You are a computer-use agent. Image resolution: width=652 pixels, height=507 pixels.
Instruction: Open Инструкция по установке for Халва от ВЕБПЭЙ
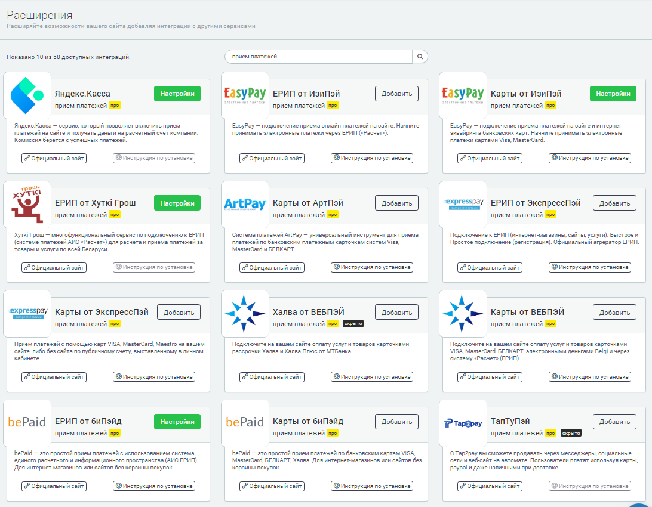pyautogui.click(x=372, y=376)
